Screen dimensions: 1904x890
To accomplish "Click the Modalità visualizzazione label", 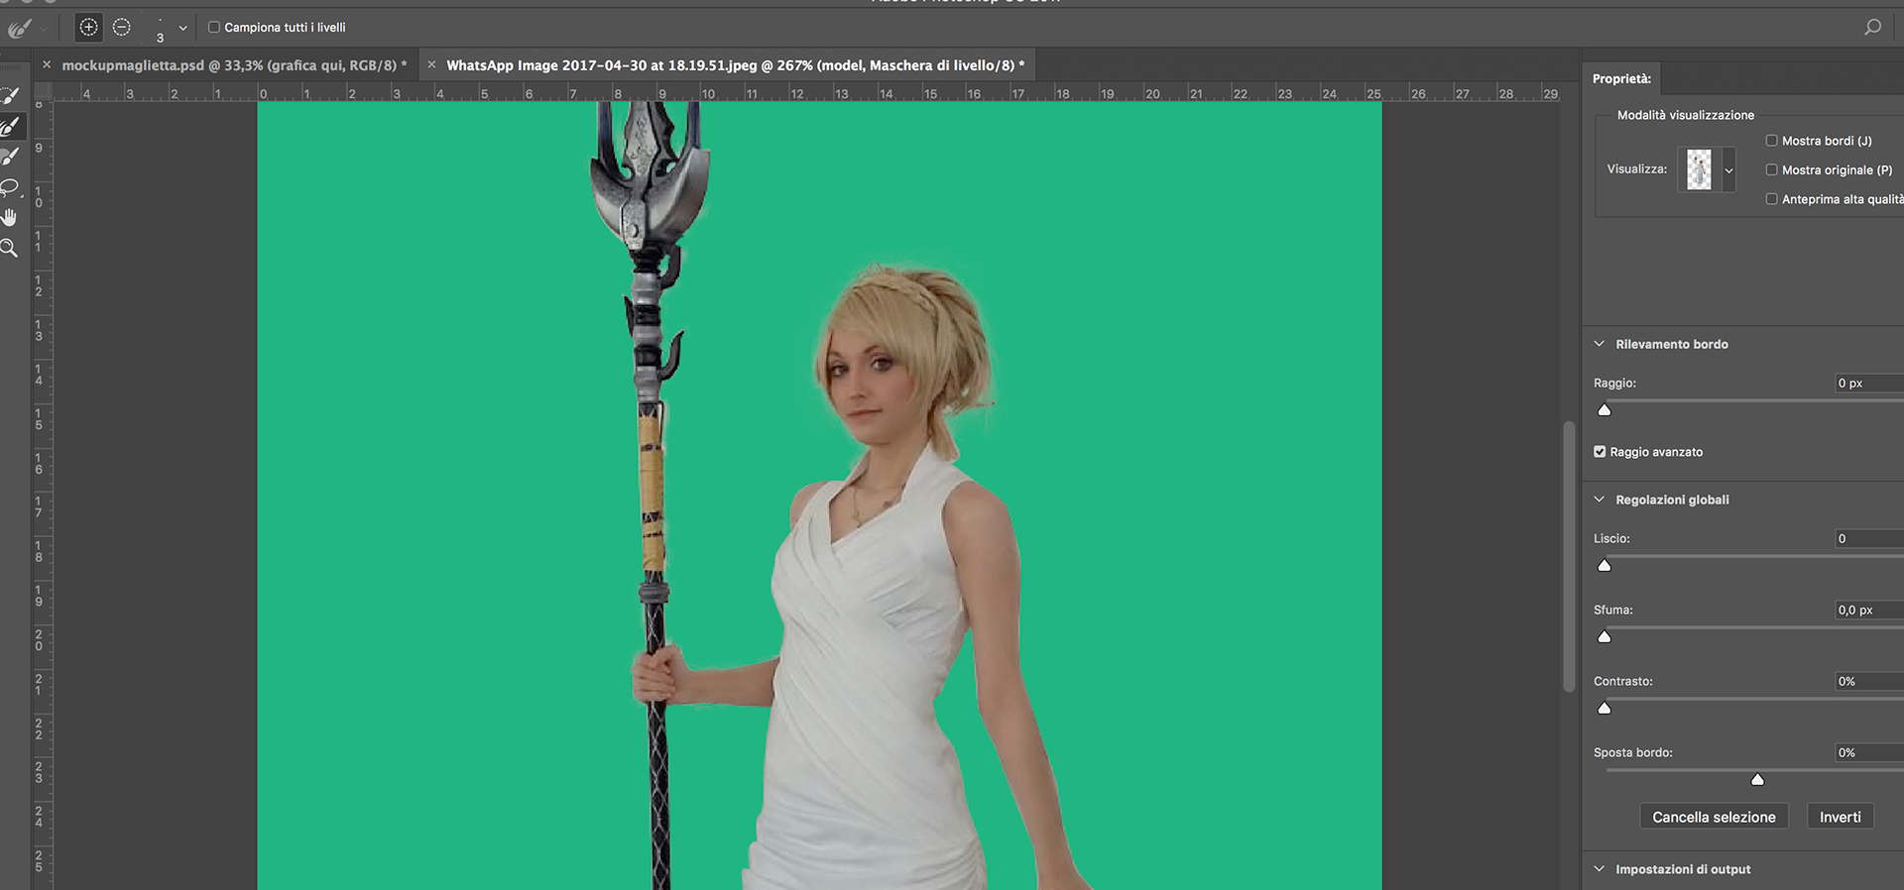I will point(1685,115).
